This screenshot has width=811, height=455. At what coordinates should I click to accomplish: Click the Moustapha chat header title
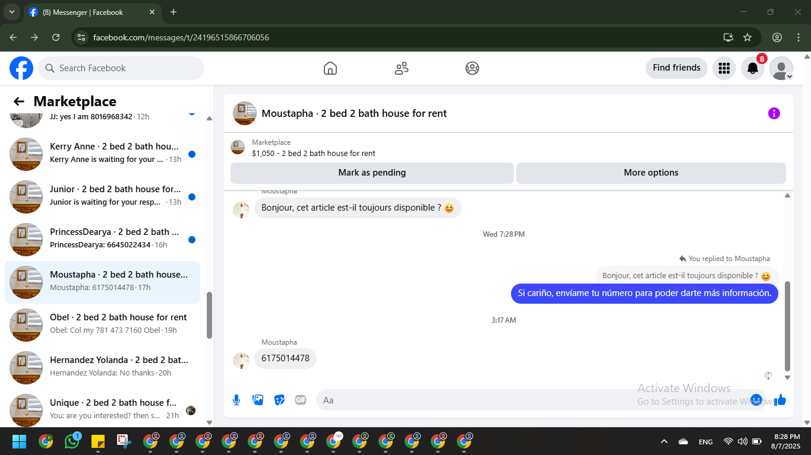click(x=354, y=113)
